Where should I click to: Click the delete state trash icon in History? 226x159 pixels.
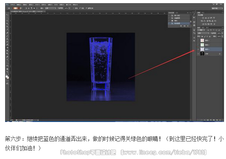tap(188, 26)
